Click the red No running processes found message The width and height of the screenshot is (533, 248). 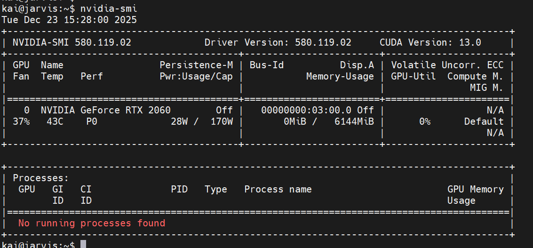(91, 223)
